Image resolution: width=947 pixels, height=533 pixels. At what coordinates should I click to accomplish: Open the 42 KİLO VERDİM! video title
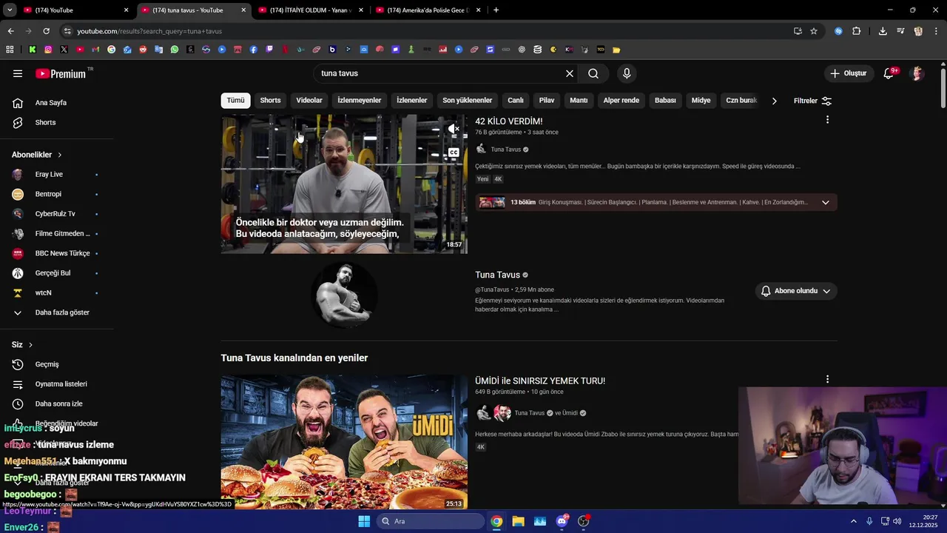point(509,121)
